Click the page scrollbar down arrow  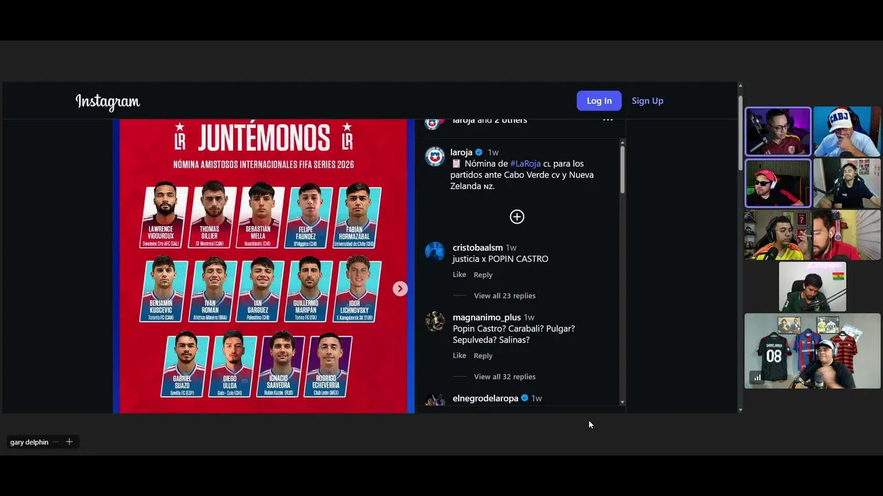coord(740,410)
